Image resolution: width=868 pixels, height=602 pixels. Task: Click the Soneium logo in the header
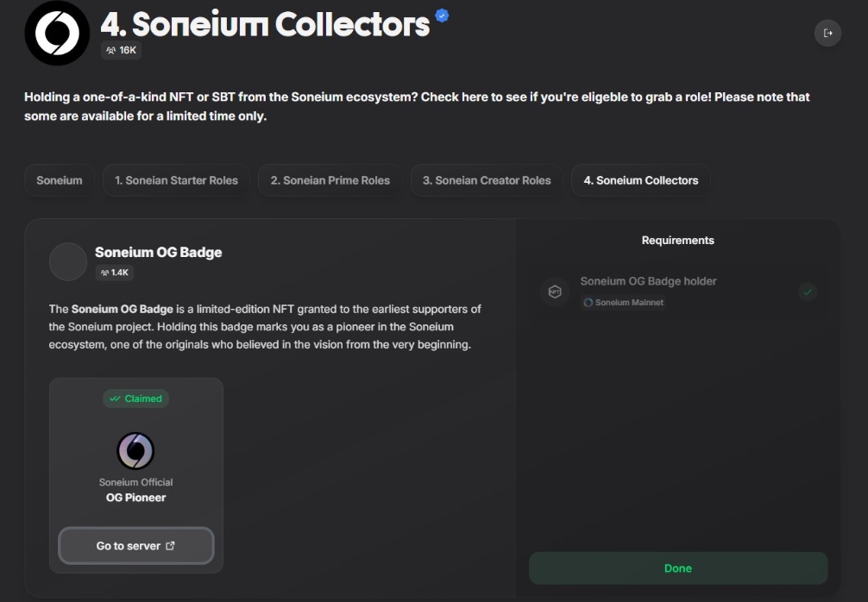[x=57, y=33]
